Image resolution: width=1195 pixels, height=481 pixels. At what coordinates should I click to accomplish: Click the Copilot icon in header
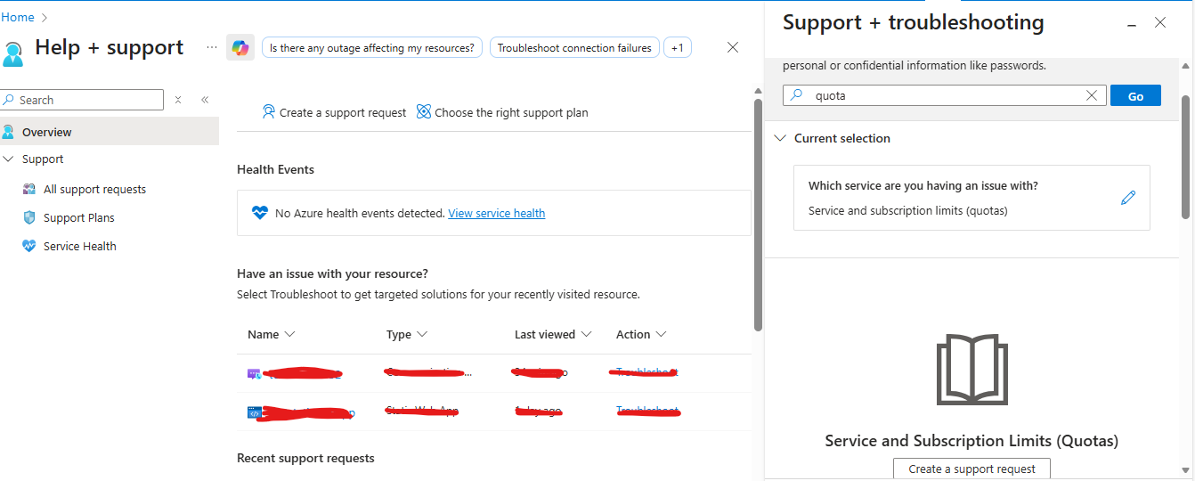[240, 48]
